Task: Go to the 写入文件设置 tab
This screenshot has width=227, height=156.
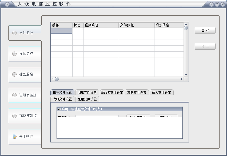Action: (x=161, y=92)
